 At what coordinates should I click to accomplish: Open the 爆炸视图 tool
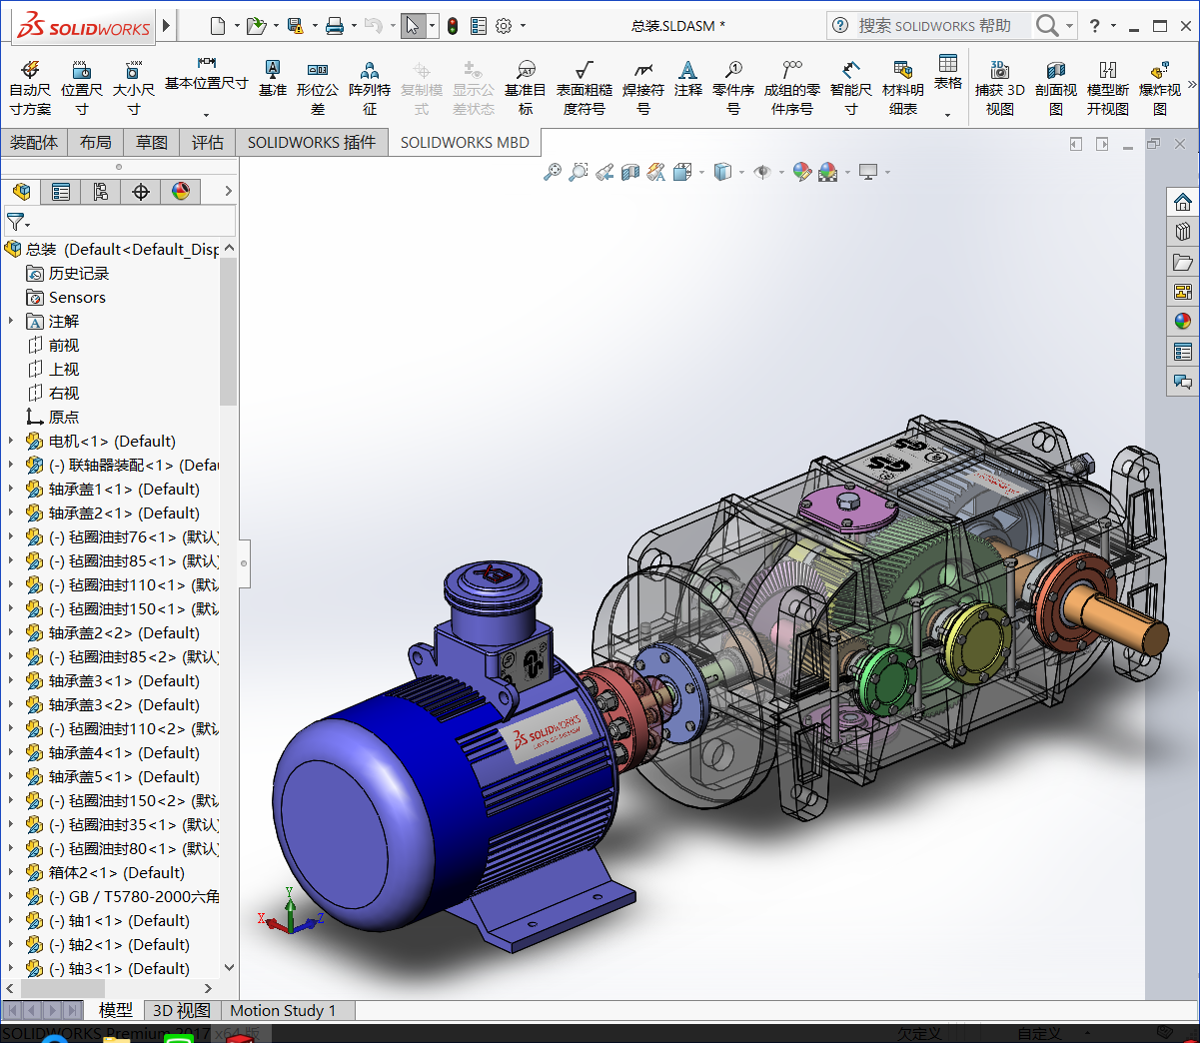[1159, 87]
